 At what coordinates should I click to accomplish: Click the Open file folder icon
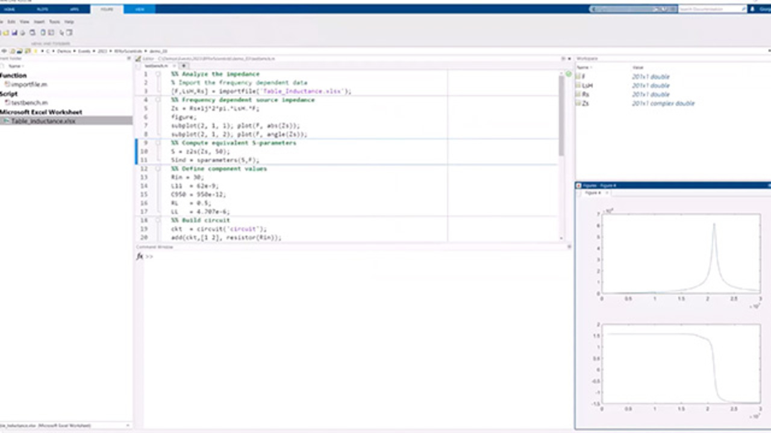coord(5,32)
